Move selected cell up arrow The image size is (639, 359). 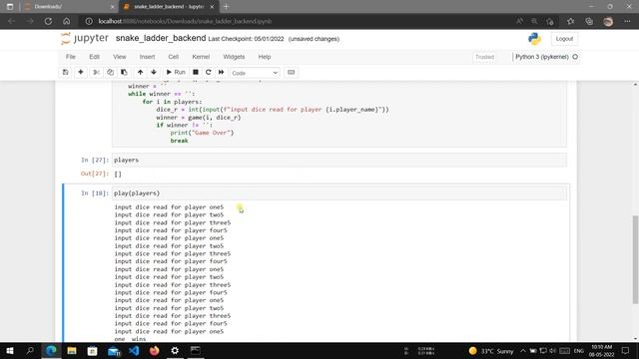(x=140, y=73)
